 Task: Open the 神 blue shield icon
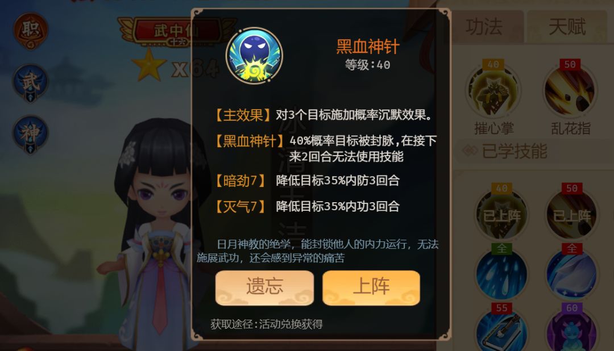click(x=31, y=134)
